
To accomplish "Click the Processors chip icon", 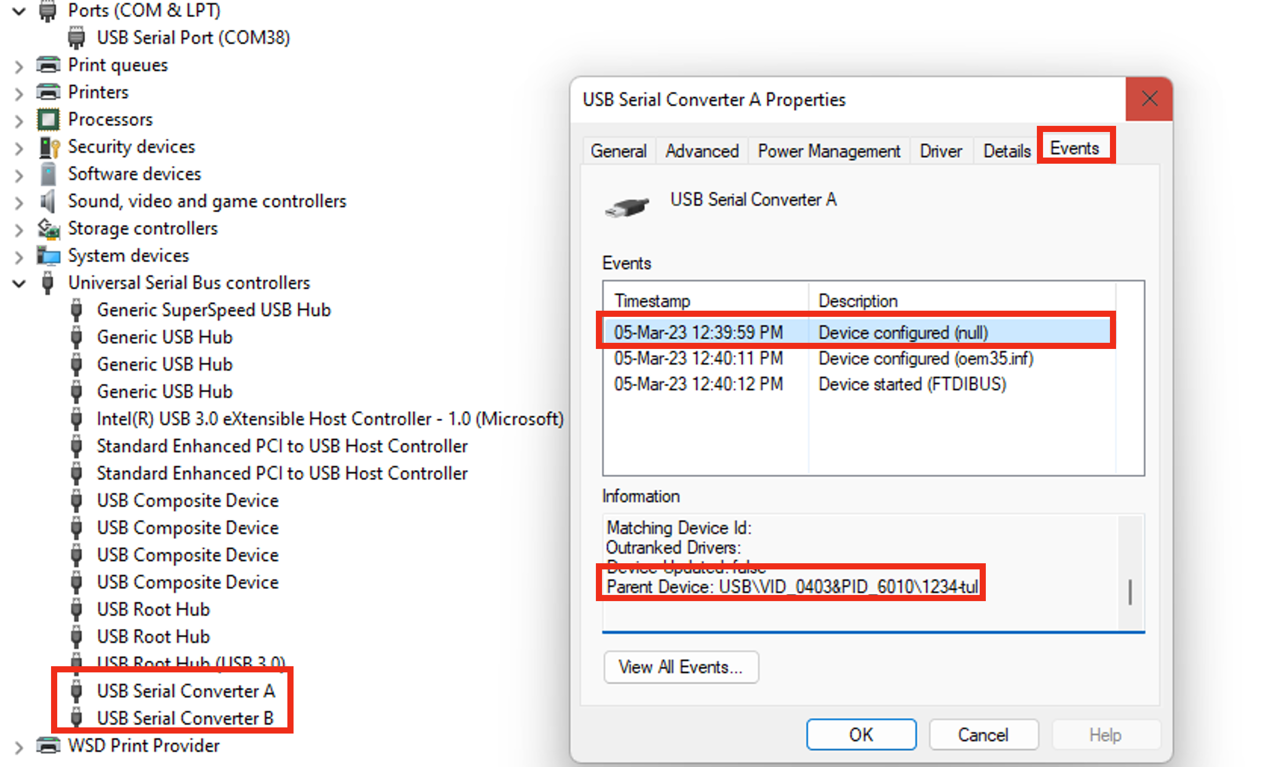I will tap(48, 120).
